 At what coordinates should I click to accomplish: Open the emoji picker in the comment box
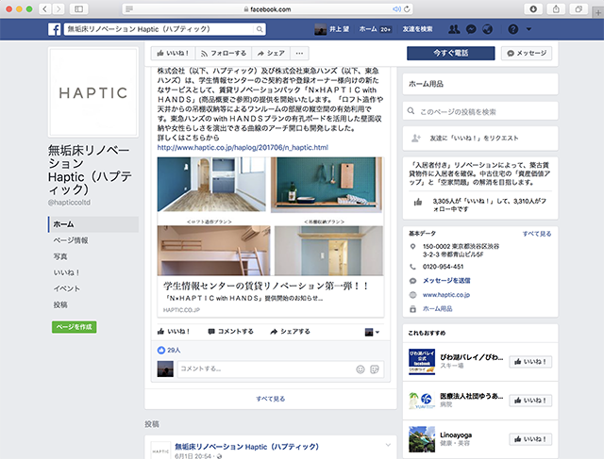coord(361,369)
